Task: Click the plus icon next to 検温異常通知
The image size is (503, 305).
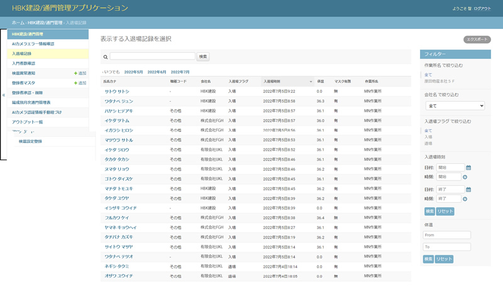Action: pyautogui.click(x=76, y=73)
